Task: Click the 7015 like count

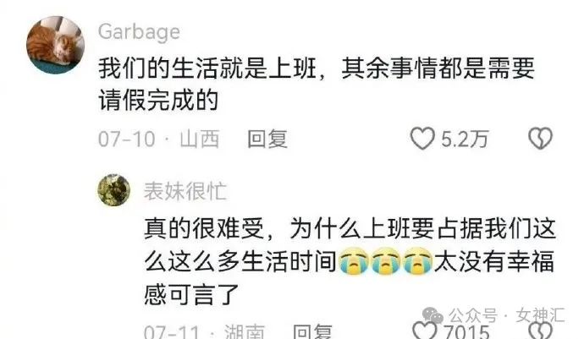Action: 467,331
